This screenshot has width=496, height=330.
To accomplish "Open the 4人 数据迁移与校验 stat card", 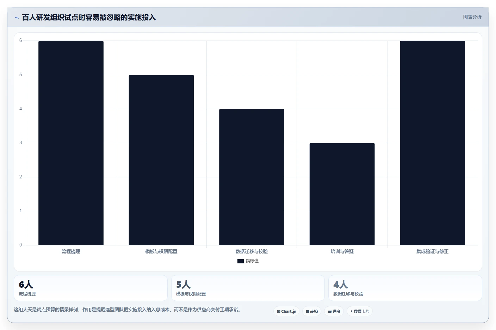I will 405,288.
